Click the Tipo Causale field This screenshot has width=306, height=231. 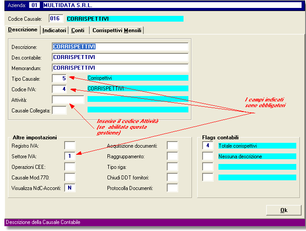[59, 78]
